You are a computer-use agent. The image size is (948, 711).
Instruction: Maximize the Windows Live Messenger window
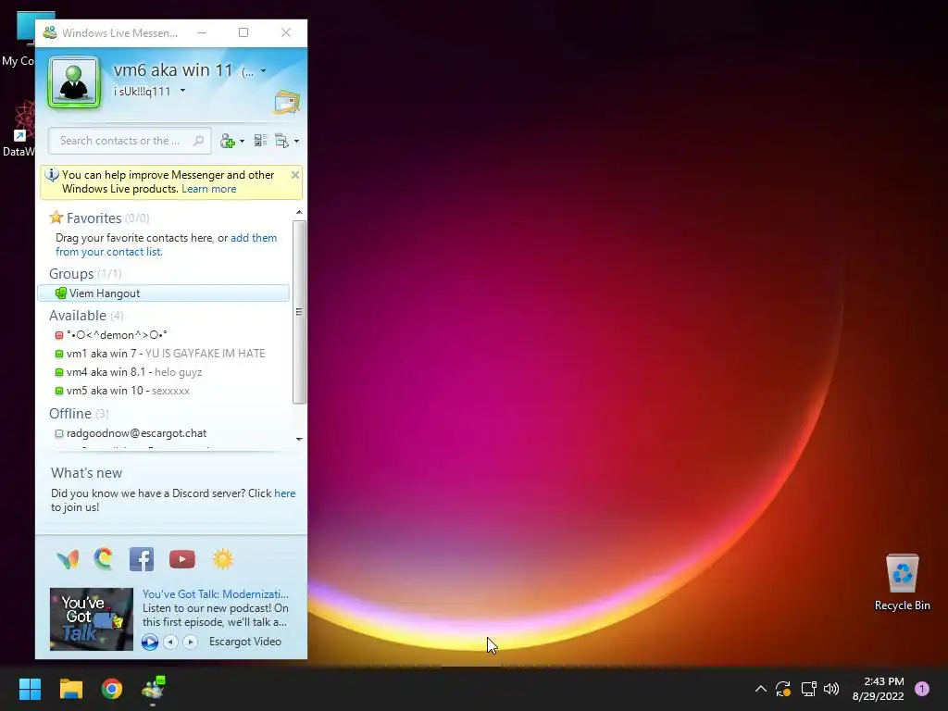coord(243,32)
